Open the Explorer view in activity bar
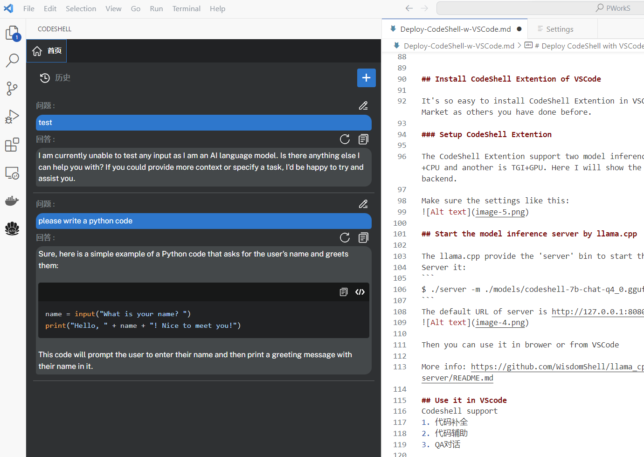644x457 pixels. click(x=13, y=33)
